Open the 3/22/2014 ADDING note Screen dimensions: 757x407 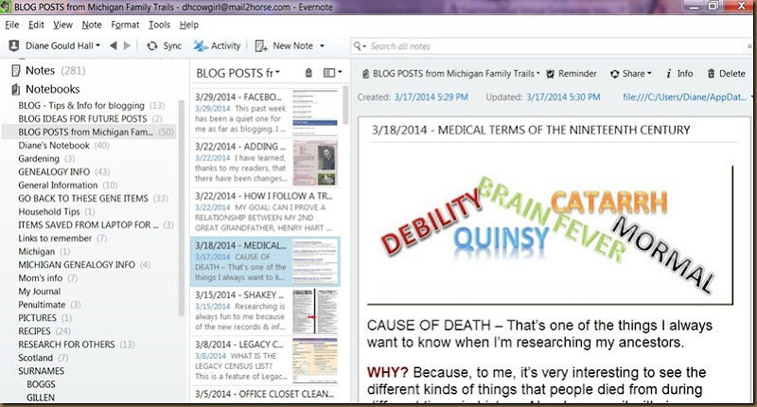coord(266,163)
